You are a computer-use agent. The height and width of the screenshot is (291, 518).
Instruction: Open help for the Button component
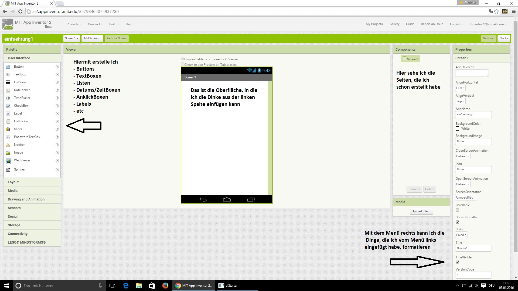[x=57, y=67]
